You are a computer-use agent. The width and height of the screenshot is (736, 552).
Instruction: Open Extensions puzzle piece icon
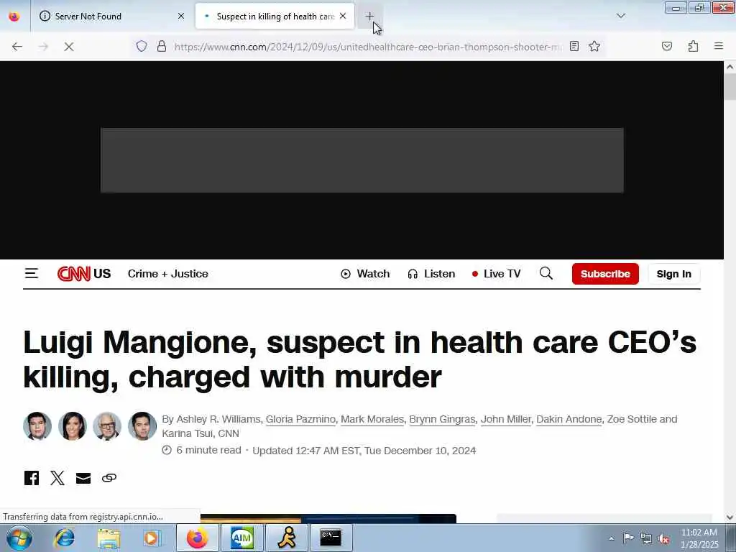[693, 46]
